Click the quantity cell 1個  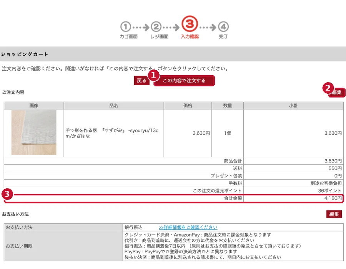pos(228,133)
